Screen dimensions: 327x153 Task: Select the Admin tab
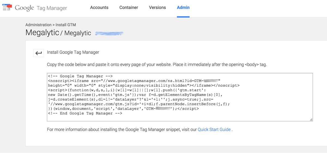pos(183,8)
